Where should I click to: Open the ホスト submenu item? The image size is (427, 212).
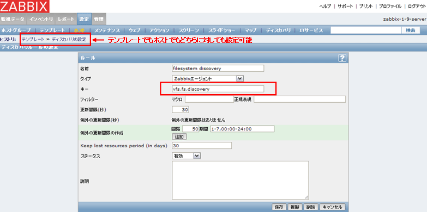[x=79, y=30]
